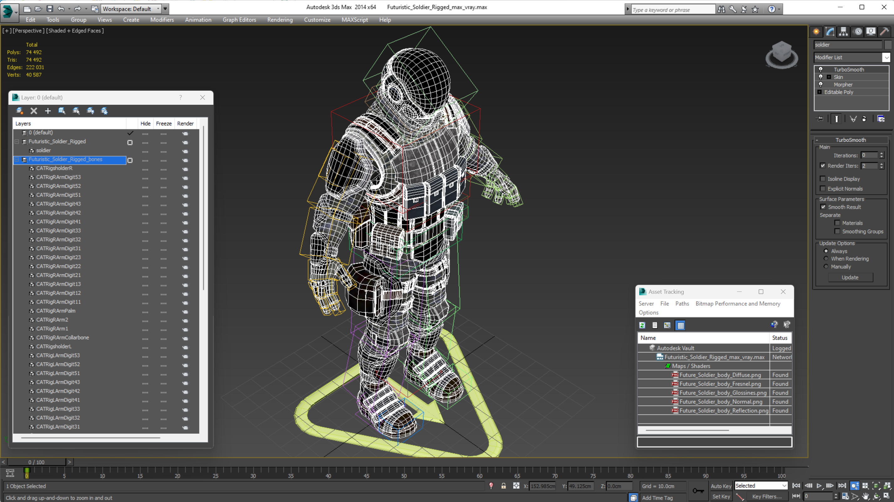Image resolution: width=894 pixels, height=502 pixels.
Task: Click the Undo arrow icon
Action: 61,9
